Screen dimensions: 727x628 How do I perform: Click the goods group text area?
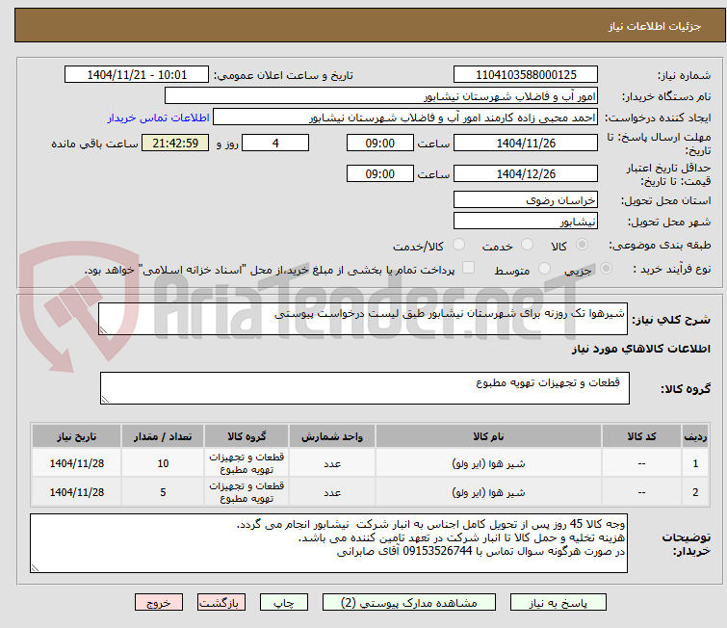click(364, 388)
